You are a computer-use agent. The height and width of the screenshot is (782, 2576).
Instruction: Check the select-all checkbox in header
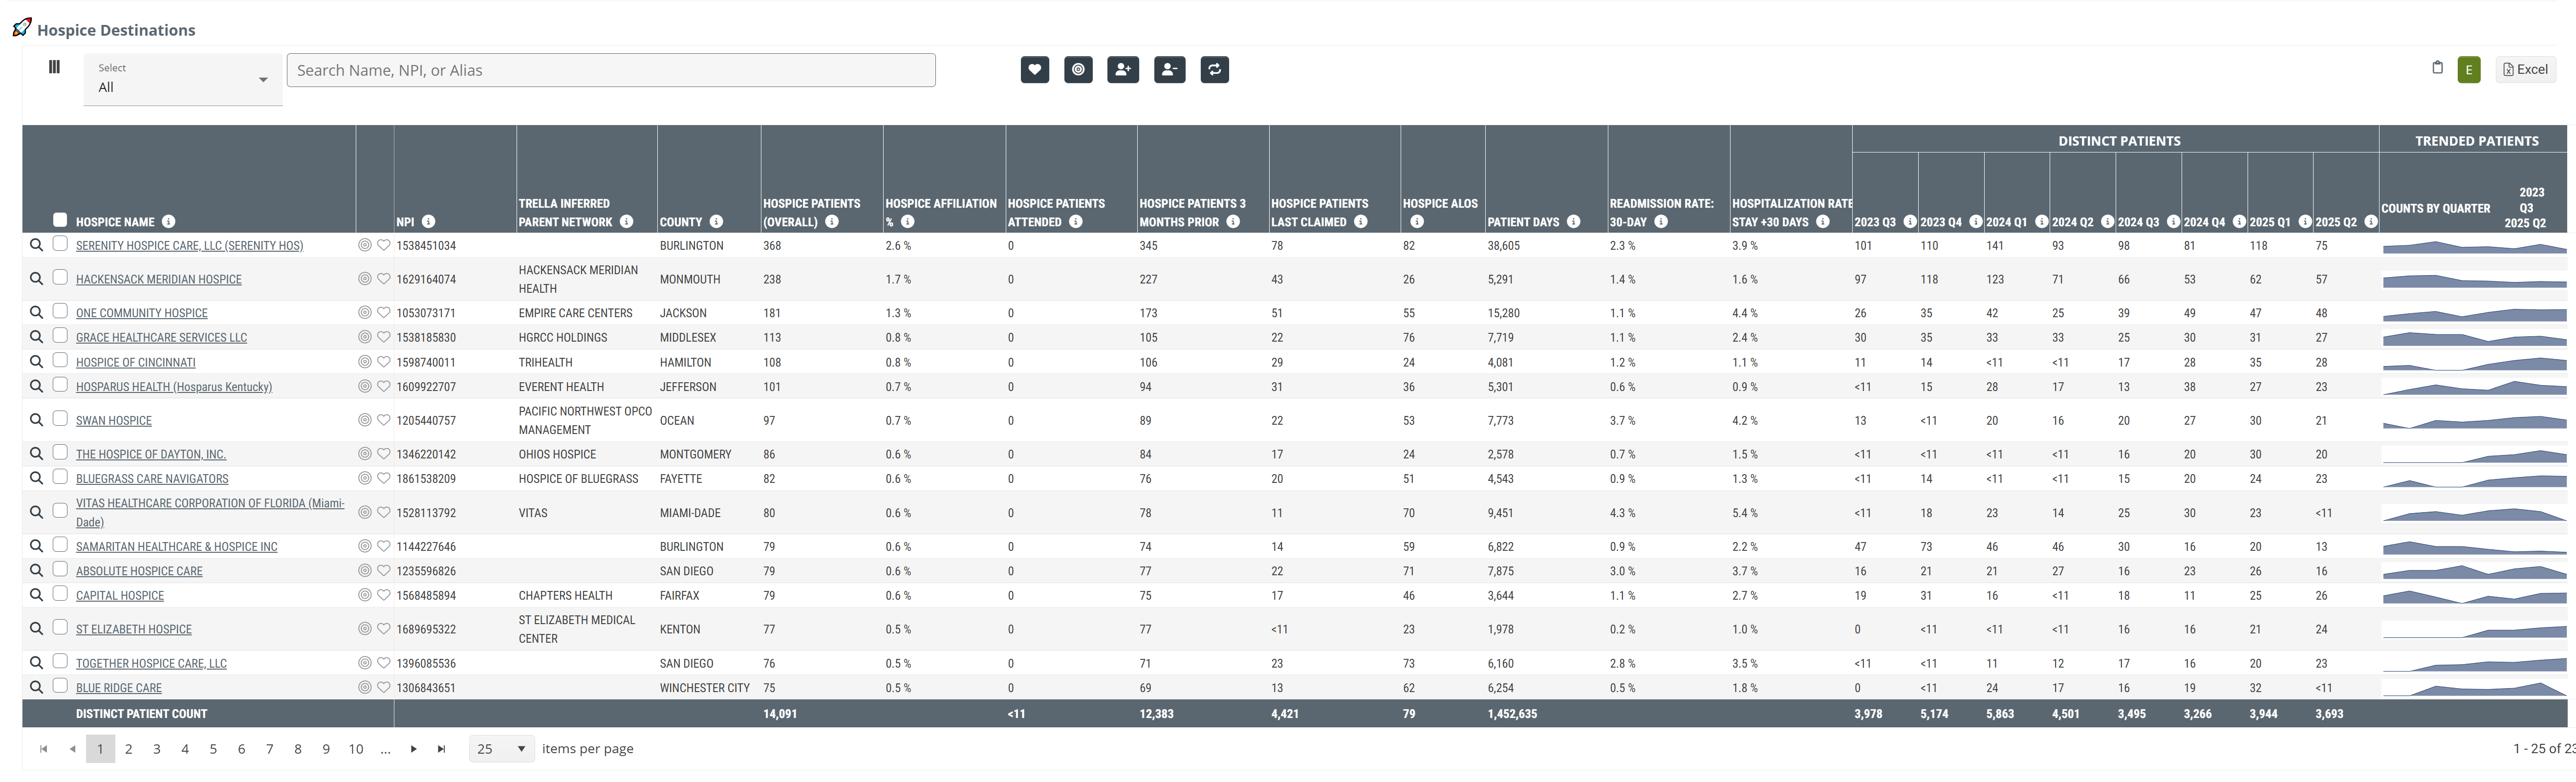(60, 220)
